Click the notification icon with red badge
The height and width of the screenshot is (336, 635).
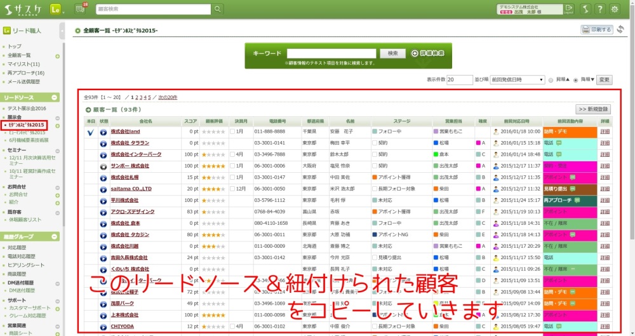click(81, 9)
